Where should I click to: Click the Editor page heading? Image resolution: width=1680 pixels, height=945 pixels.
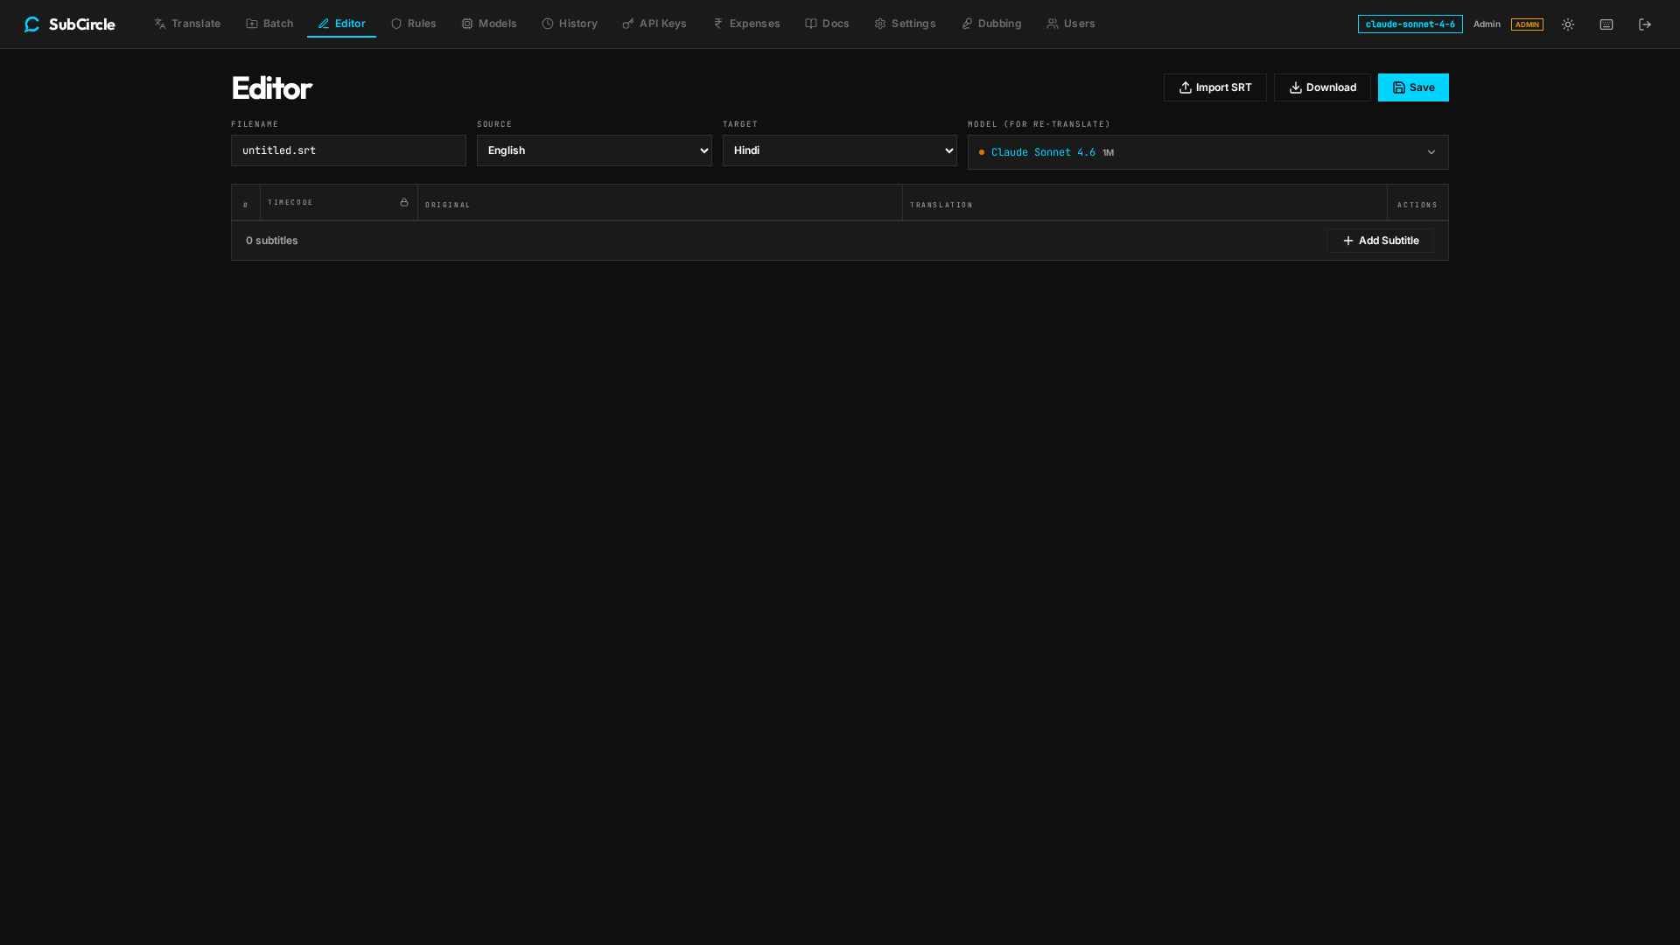[x=272, y=87]
